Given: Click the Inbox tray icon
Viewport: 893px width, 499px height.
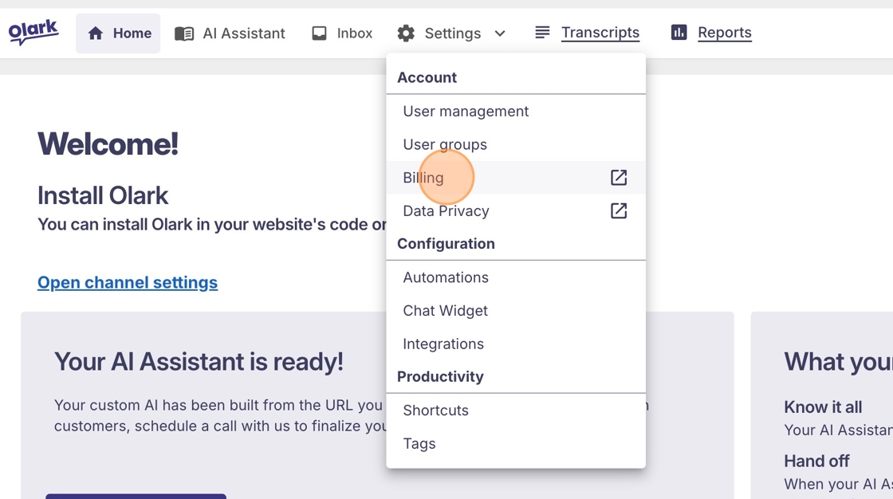Looking at the screenshot, I should (320, 33).
